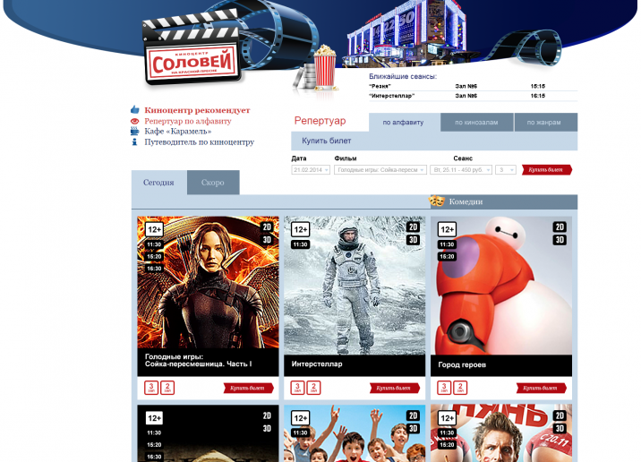Open the Город героев movie poster
Viewport: 641px width, 462px height.
point(500,287)
